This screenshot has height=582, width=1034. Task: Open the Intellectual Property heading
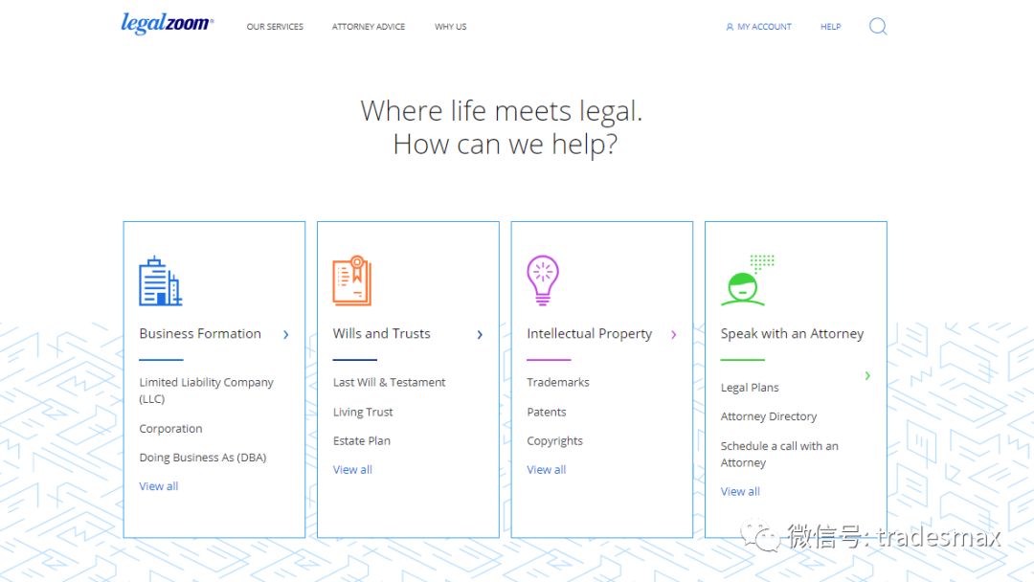click(x=590, y=334)
